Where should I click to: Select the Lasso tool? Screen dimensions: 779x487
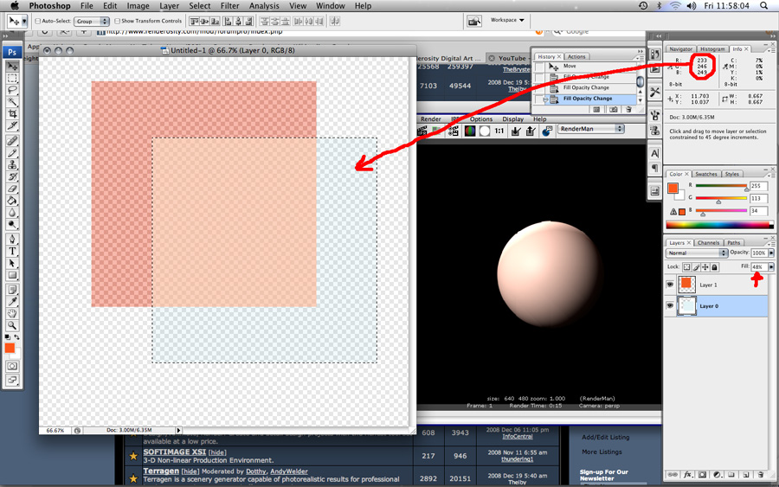pos(13,90)
